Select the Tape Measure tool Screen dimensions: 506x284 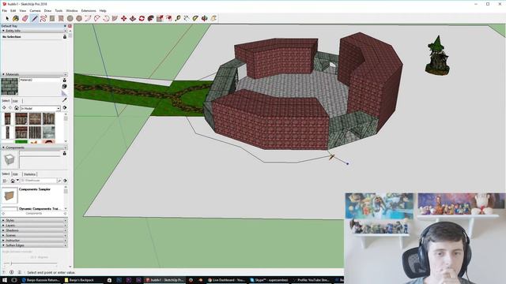[x=178, y=19]
